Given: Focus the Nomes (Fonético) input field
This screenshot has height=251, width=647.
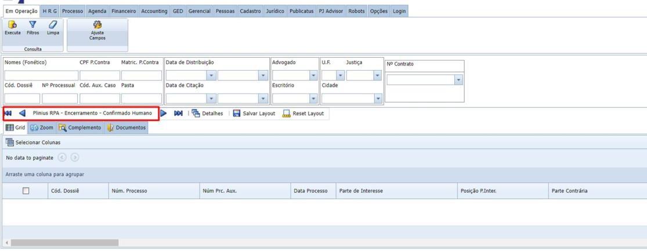Looking at the screenshot, I should [41, 76].
